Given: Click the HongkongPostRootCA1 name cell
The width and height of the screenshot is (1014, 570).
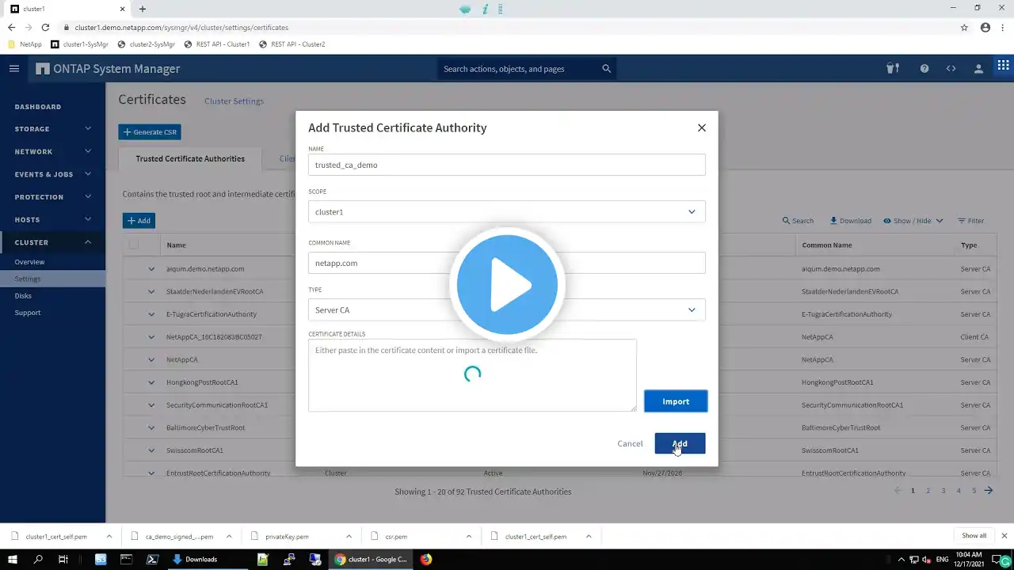Looking at the screenshot, I should tap(202, 382).
